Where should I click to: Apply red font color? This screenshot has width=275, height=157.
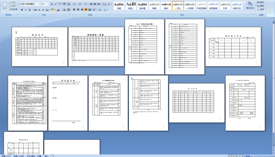coord(58,10)
